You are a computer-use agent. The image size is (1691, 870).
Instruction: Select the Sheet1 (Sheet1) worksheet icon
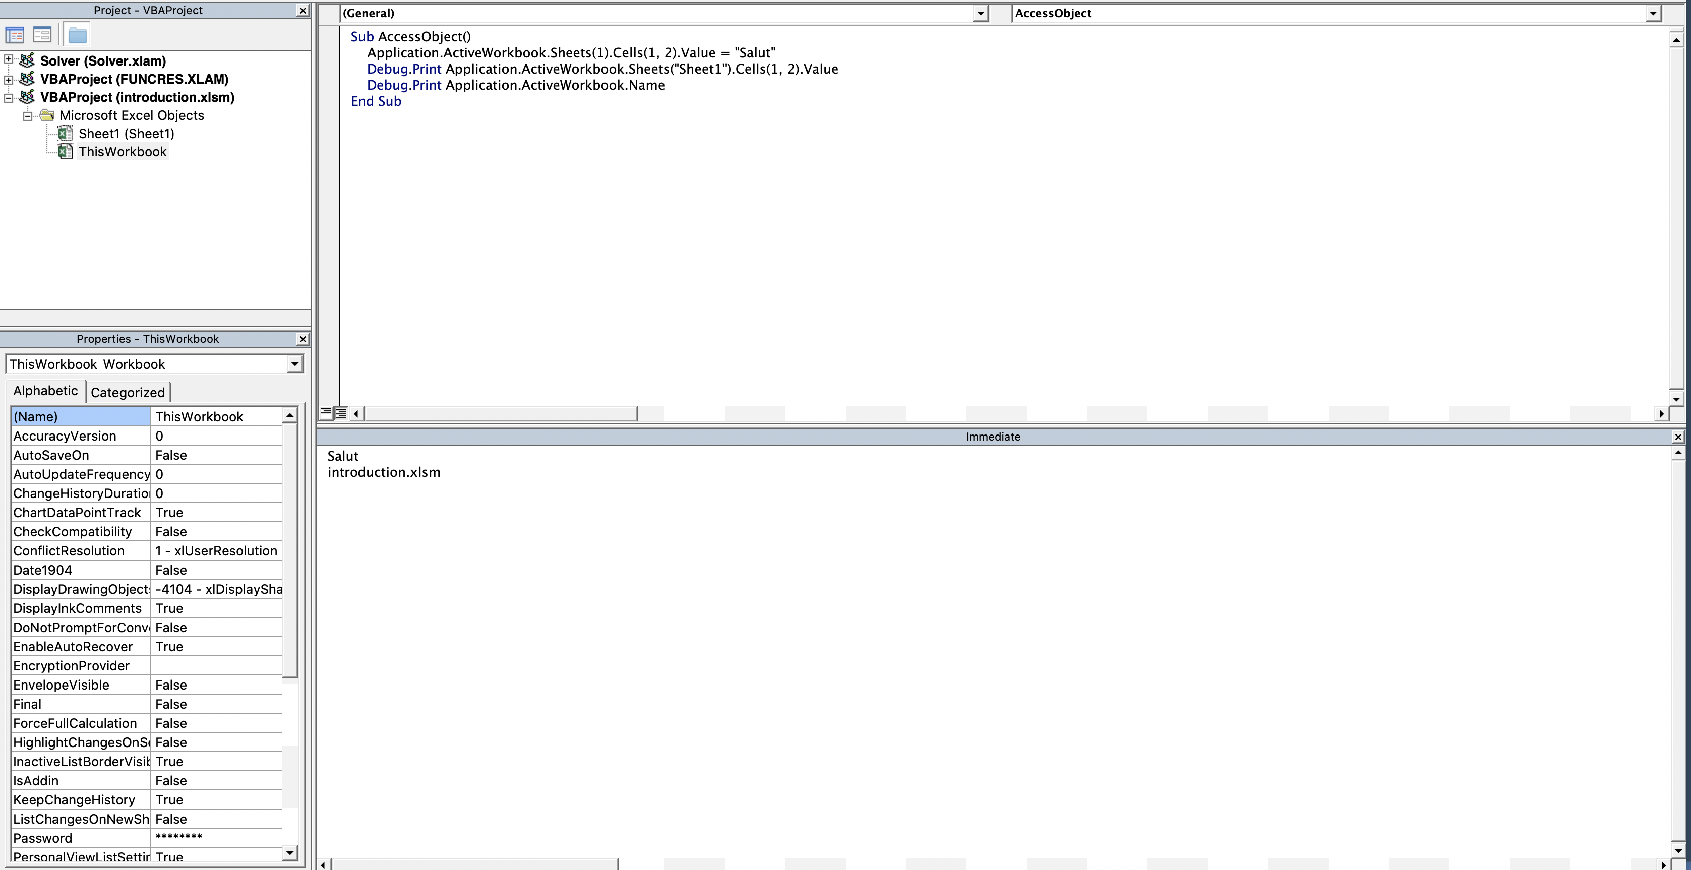(65, 134)
